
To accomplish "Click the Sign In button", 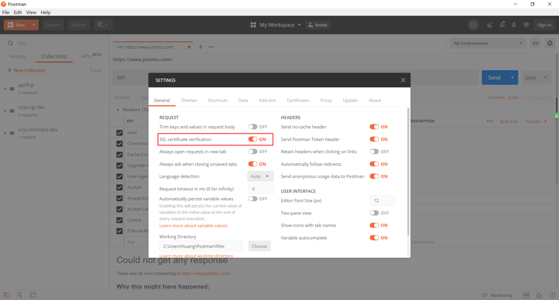I will coord(544,25).
